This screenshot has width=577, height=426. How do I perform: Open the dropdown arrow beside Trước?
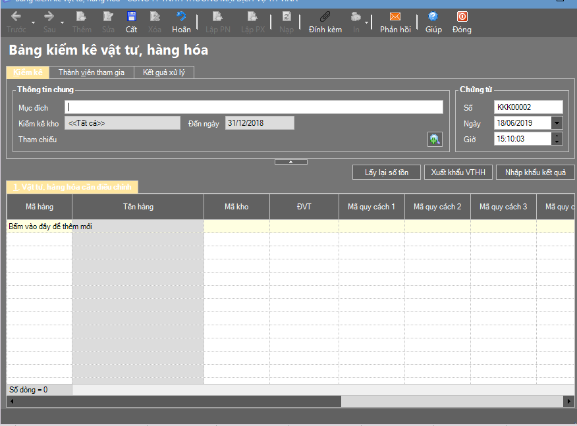coord(33,23)
